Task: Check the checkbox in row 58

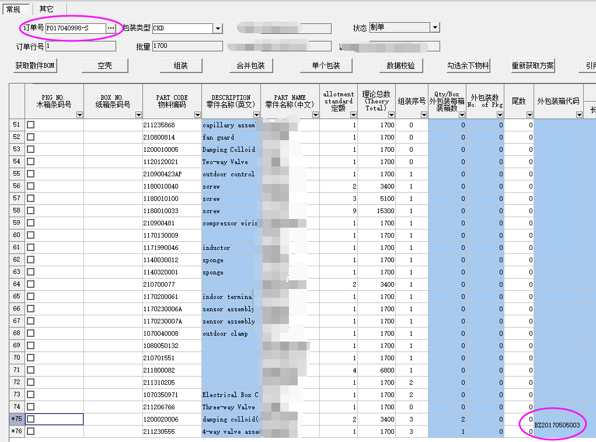Action: pyautogui.click(x=31, y=211)
